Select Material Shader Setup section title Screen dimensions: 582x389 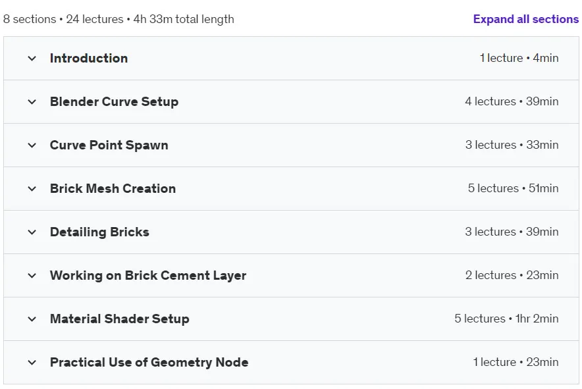(x=120, y=319)
